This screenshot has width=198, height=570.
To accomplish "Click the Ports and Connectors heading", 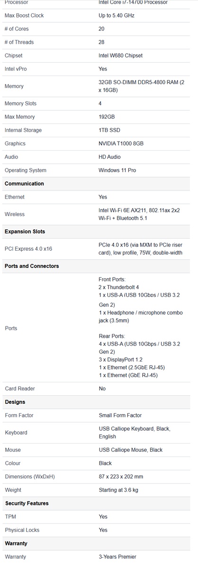I will pyautogui.click(x=32, y=266).
